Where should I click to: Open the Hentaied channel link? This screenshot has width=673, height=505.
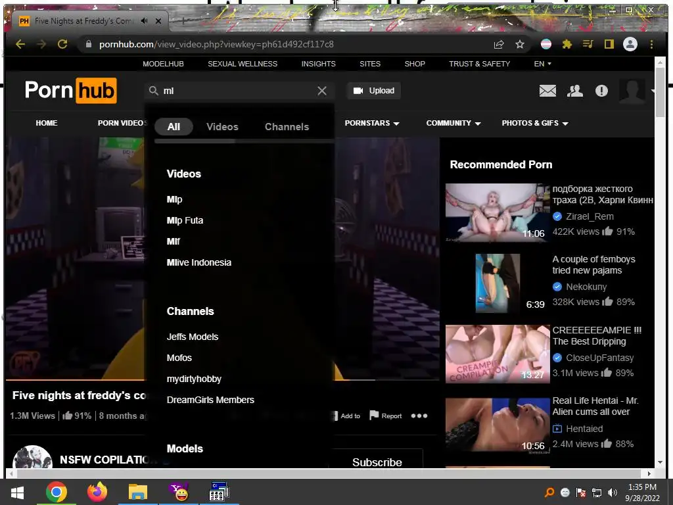click(x=584, y=429)
